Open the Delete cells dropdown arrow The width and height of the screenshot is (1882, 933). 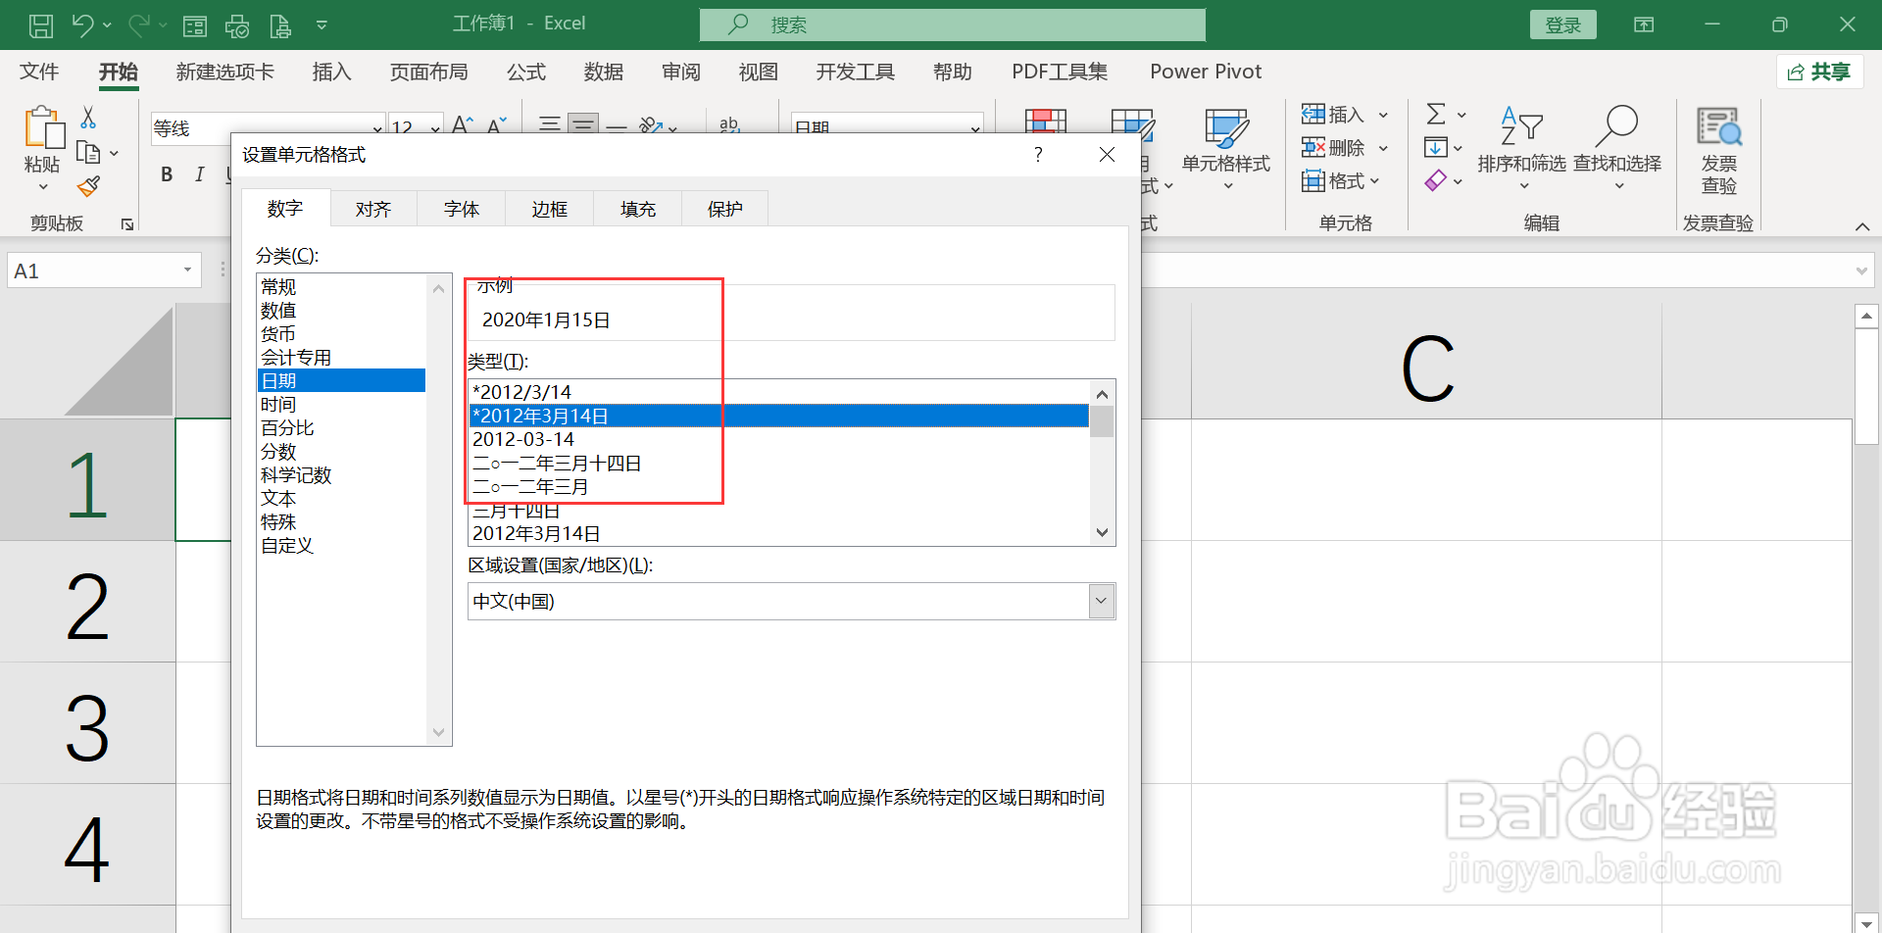click(1383, 149)
